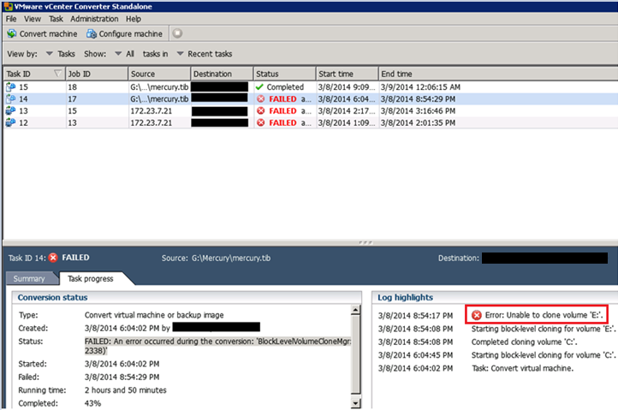Click the task icon for Task ID 13
Image resolution: width=618 pixels, height=410 pixels.
coord(10,110)
